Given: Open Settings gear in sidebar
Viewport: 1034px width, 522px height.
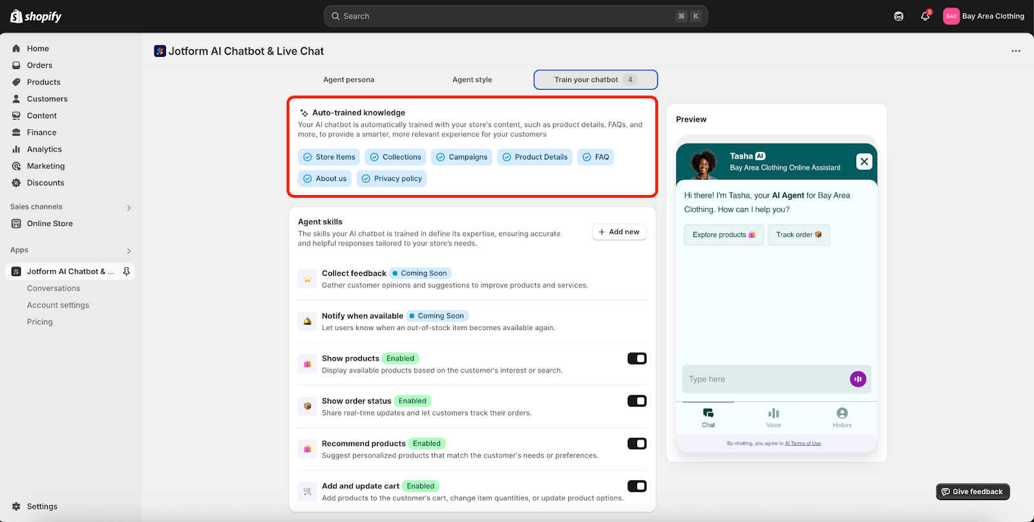Looking at the screenshot, I should 17,506.
